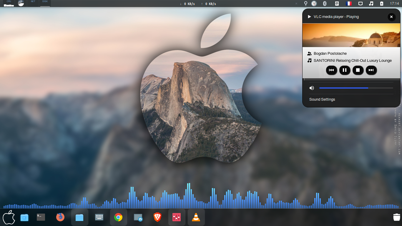Click the play icon beside VLC title
402x226 pixels.
(x=309, y=17)
